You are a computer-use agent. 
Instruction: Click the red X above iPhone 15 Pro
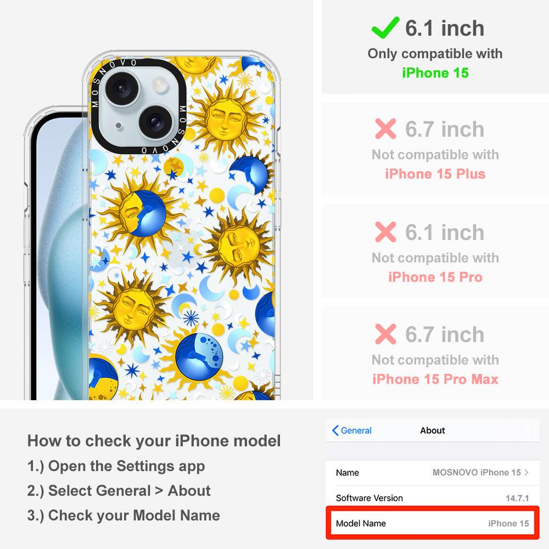tap(385, 232)
